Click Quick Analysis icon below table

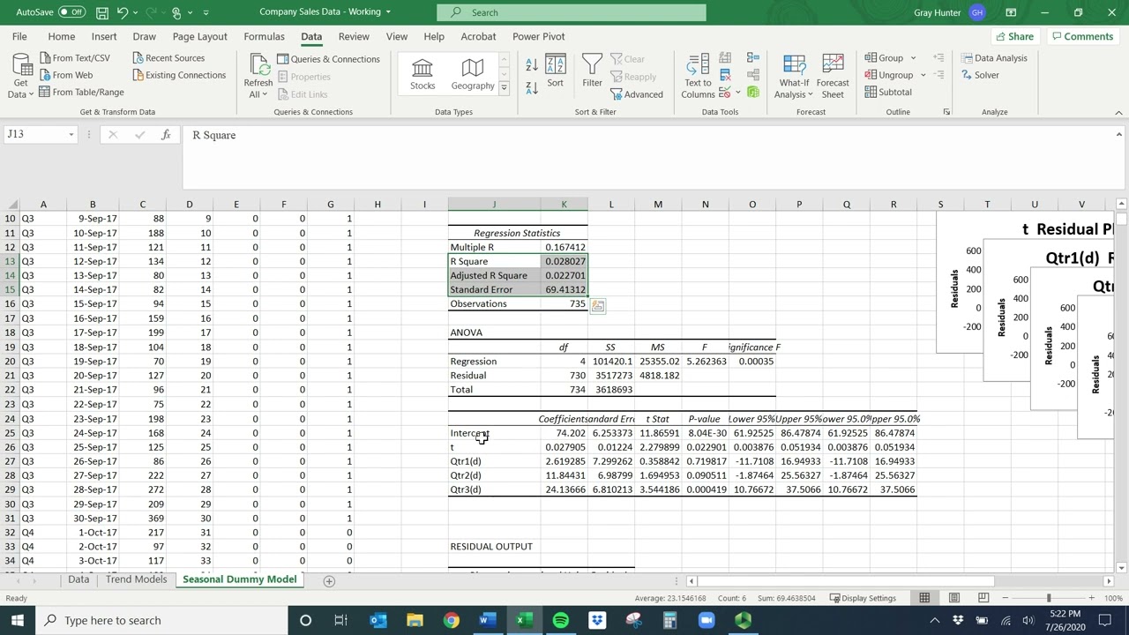tap(598, 305)
